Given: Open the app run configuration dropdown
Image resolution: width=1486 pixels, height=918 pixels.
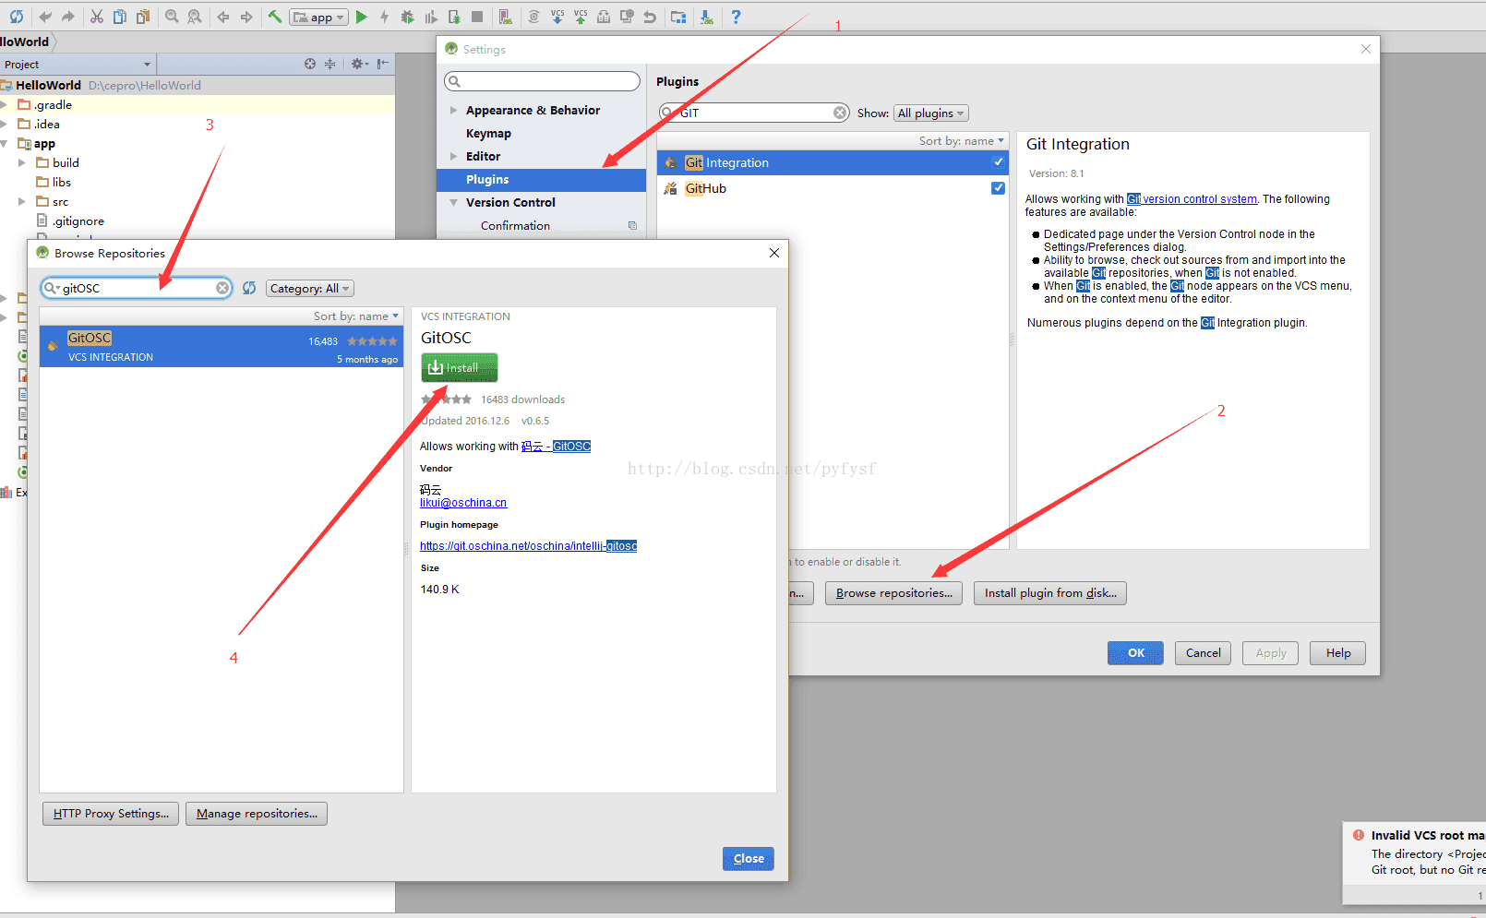Looking at the screenshot, I should (x=319, y=17).
